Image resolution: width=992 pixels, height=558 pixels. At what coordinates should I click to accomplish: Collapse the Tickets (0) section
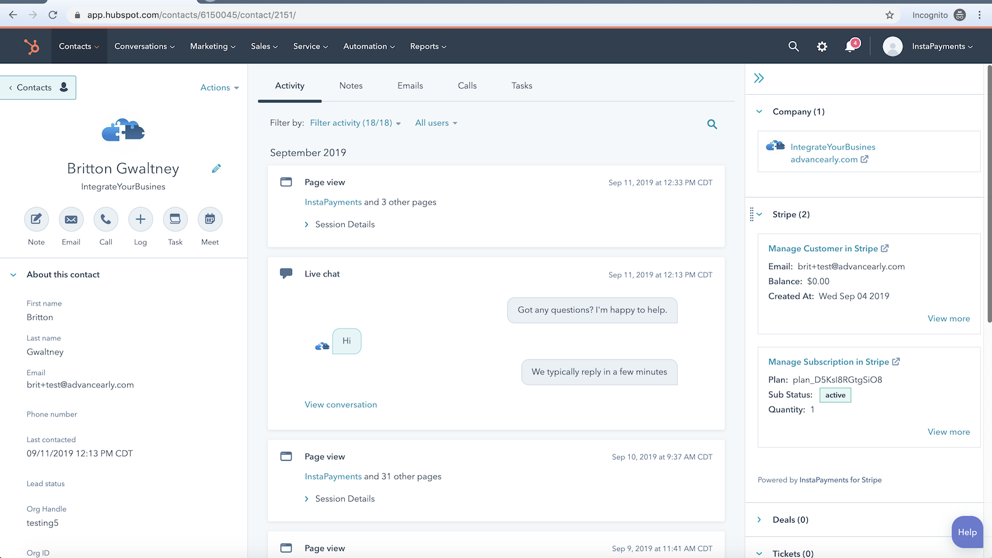(759, 553)
